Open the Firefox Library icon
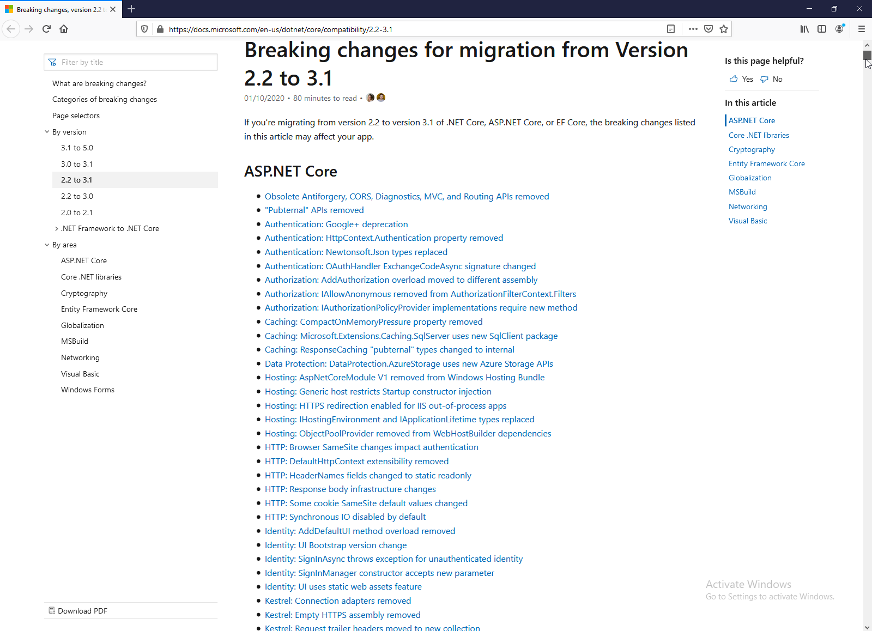This screenshot has height=631, width=872. (x=804, y=29)
